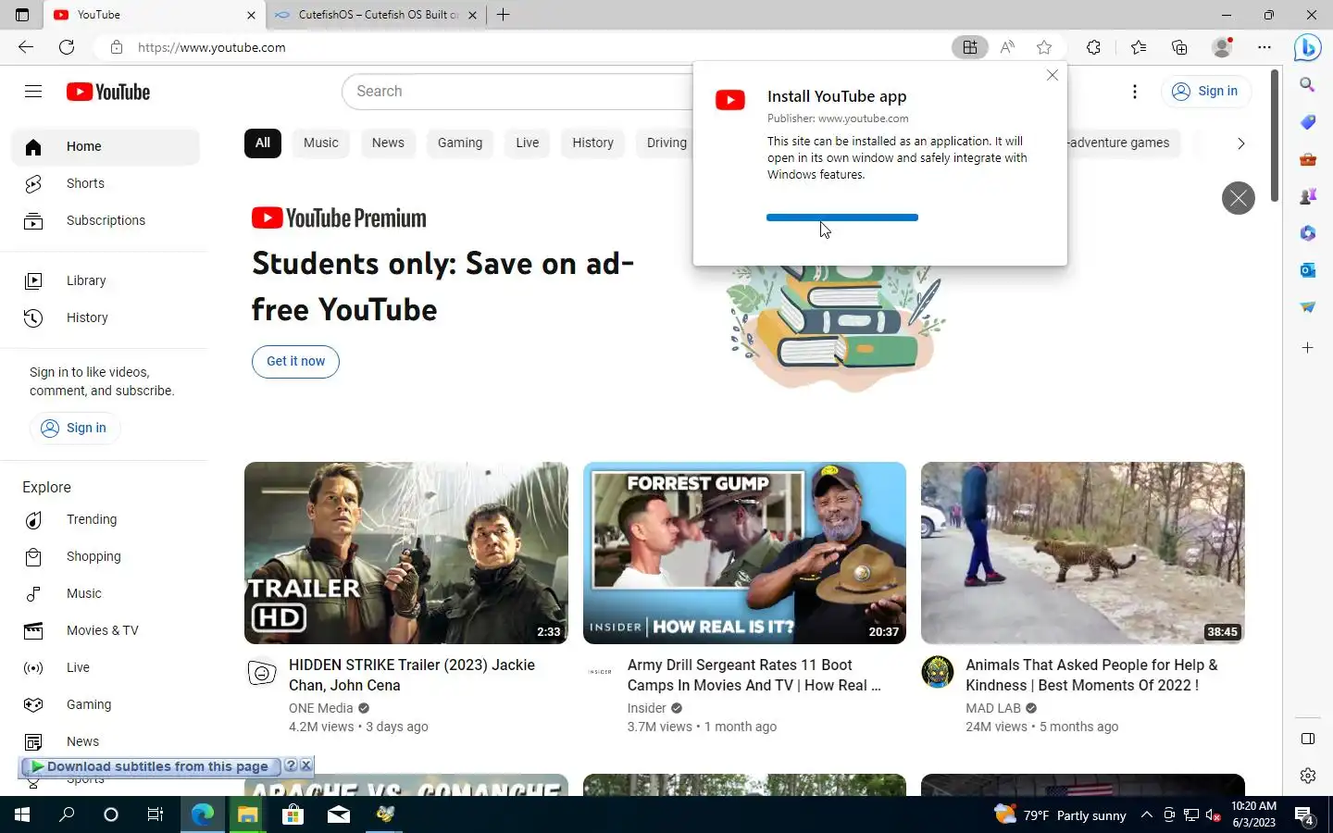Open the YouTube hamburger guide menu
Image resolution: width=1333 pixels, height=833 pixels.
coord(33,91)
